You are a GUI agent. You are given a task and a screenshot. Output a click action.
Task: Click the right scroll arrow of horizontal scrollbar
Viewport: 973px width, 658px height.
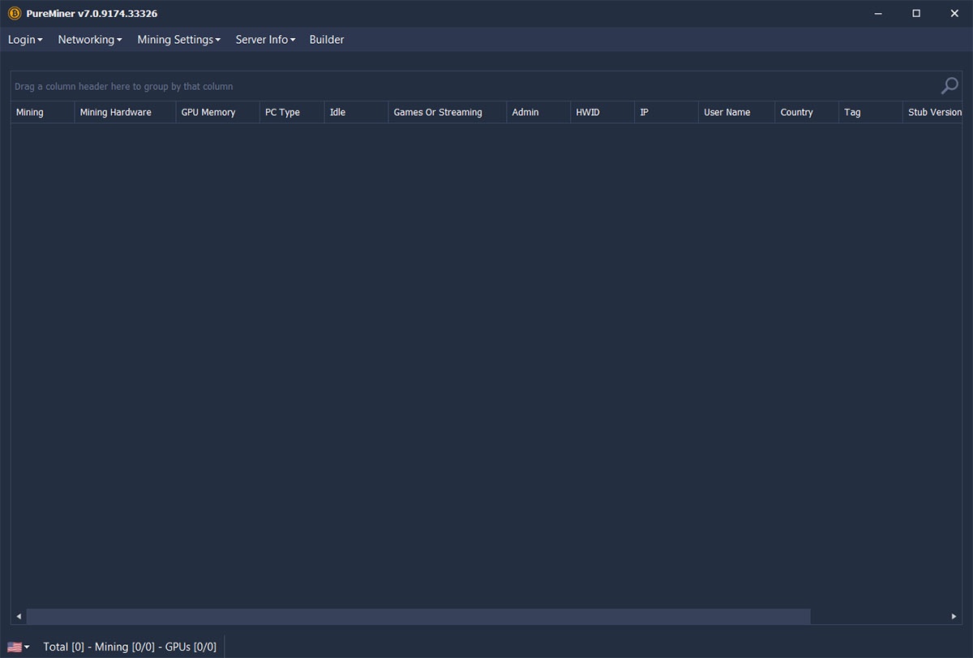coord(954,617)
